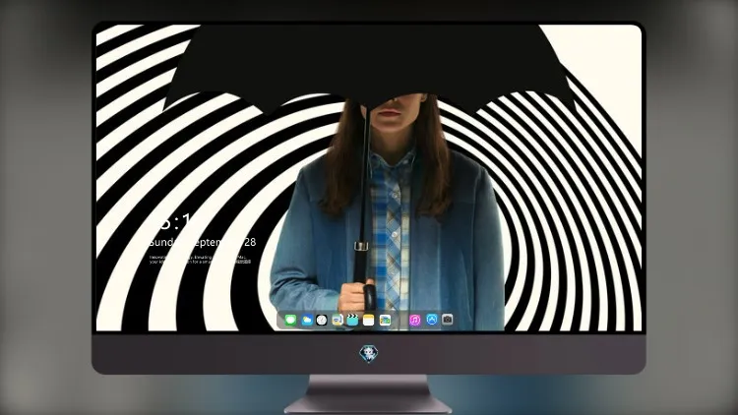Click the Sunday September 28 date text
Viewport: 738px width, 415px height.
(x=203, y=242)
